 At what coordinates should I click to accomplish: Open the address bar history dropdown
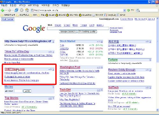point(125,10)
